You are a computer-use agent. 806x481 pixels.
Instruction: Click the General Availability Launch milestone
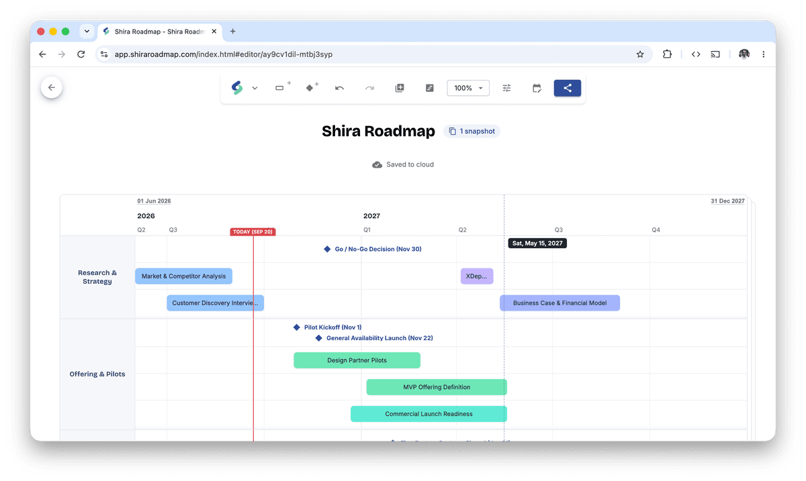374,338
